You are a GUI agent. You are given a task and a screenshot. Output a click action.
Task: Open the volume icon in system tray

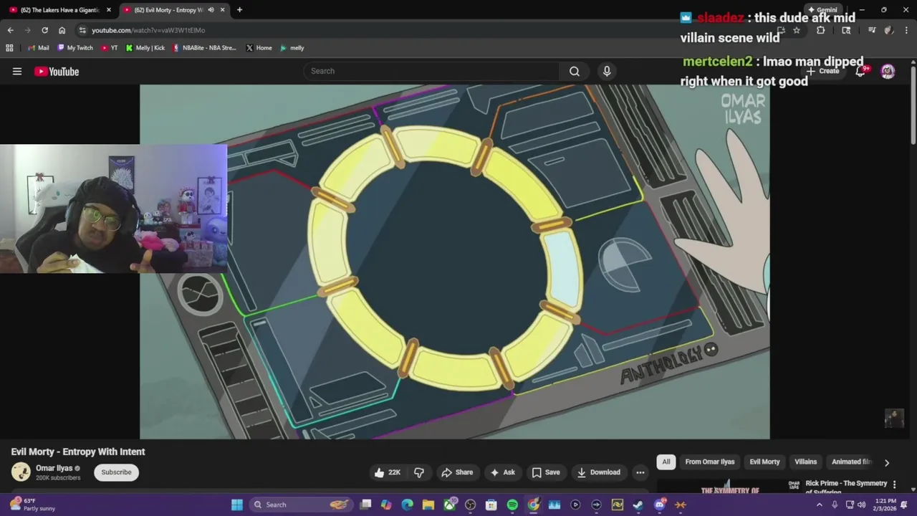point(861,505)
